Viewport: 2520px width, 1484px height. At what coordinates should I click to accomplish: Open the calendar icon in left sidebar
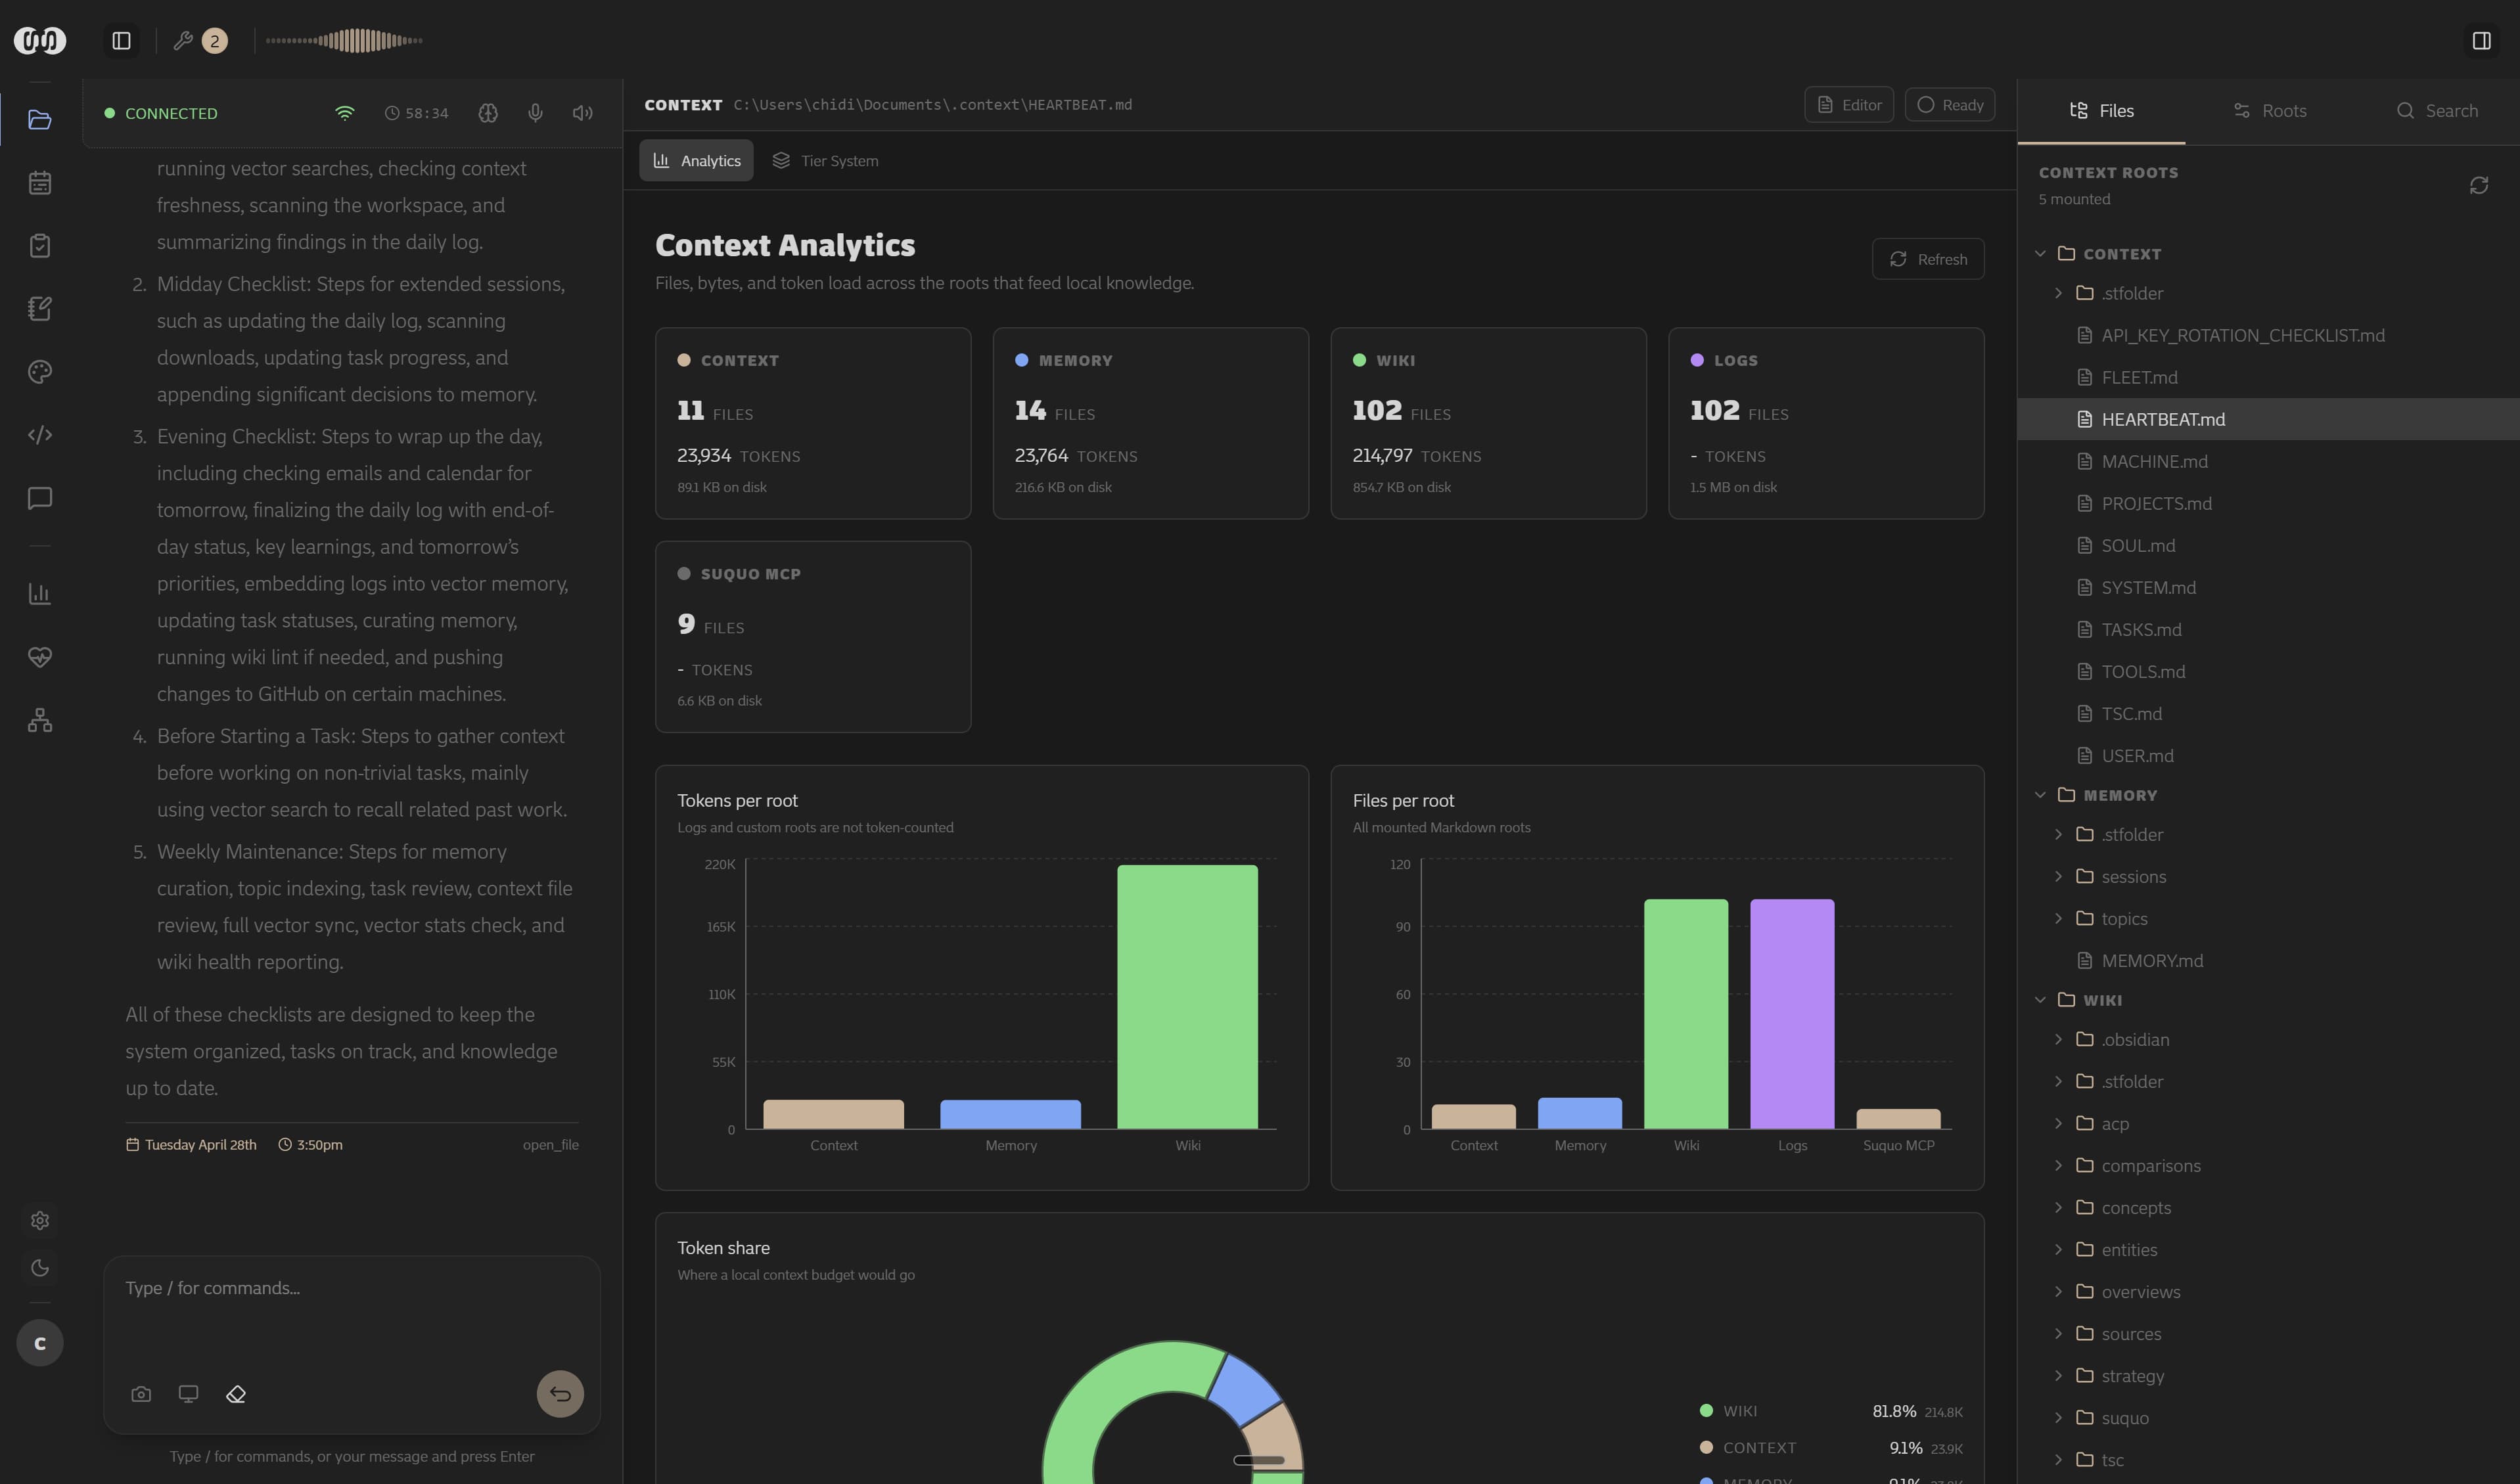tap(40, 183)
